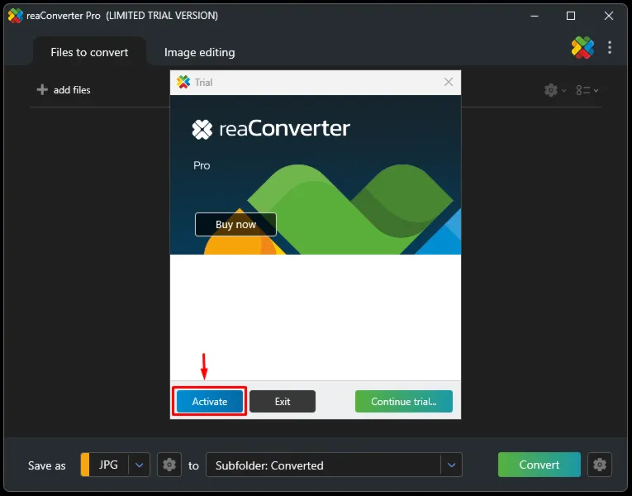Click the reaConverter icon in title bar

point(16,16)
